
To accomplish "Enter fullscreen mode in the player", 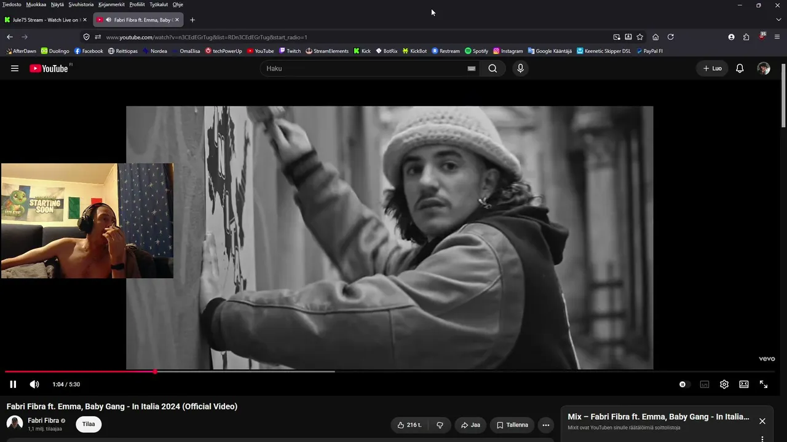I will coord(764,384).
